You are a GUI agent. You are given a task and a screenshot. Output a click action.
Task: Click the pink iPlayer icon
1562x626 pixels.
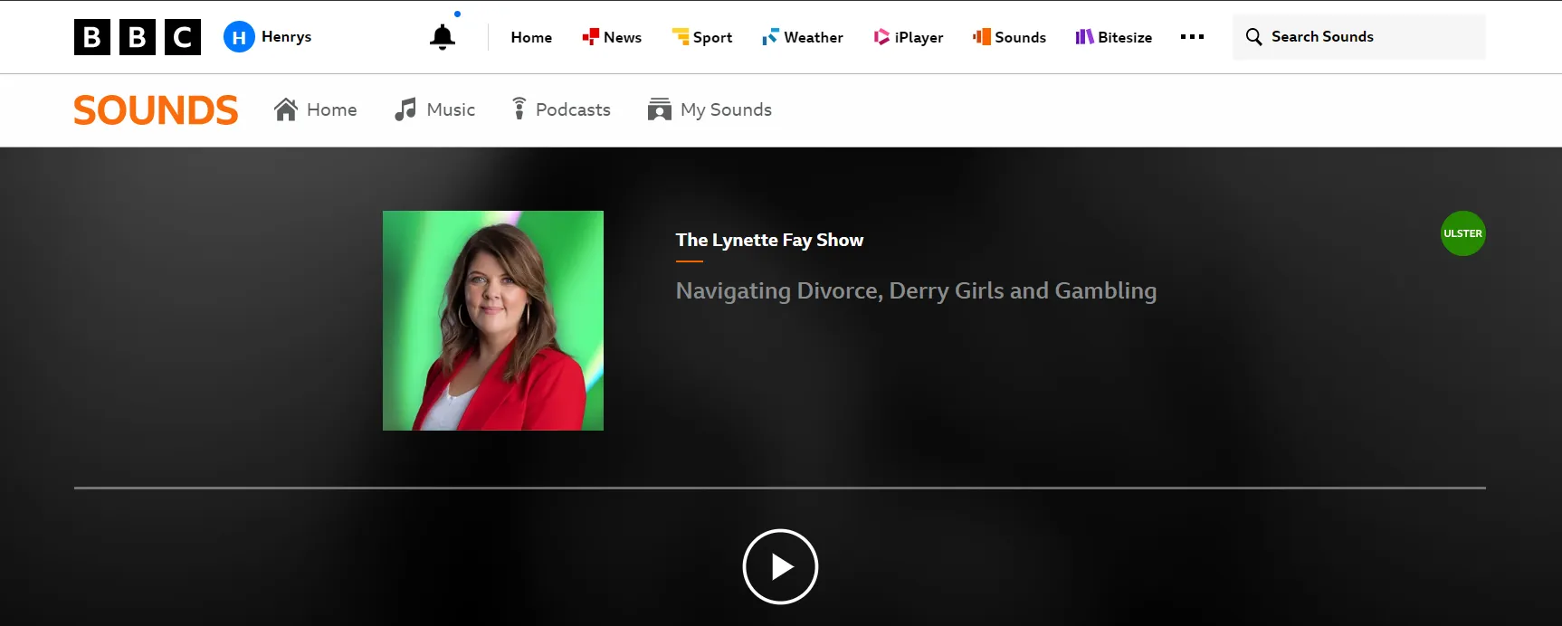881,37
